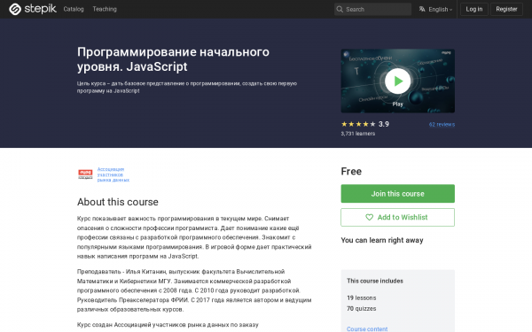Click the heart icon in Wishlist button

pyautogui.click(x=369, y=217)
